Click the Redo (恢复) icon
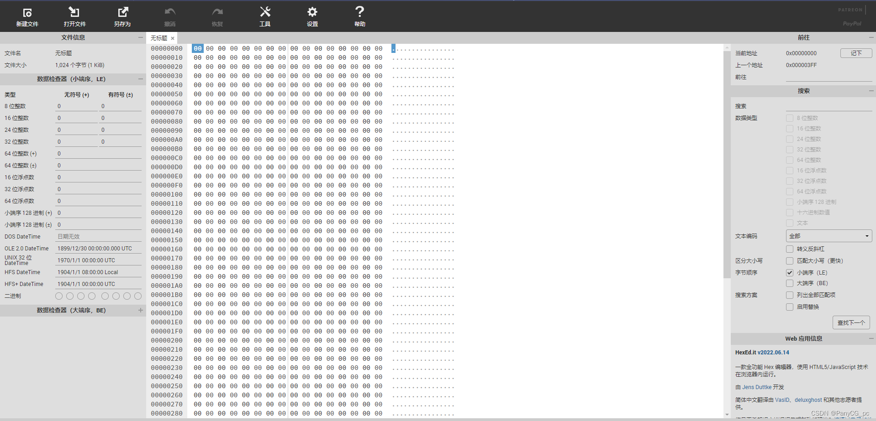Screen dimensions: 876x421 pos(217,12)
